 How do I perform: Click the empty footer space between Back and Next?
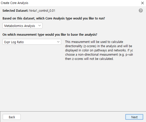[x=73, y=117]
